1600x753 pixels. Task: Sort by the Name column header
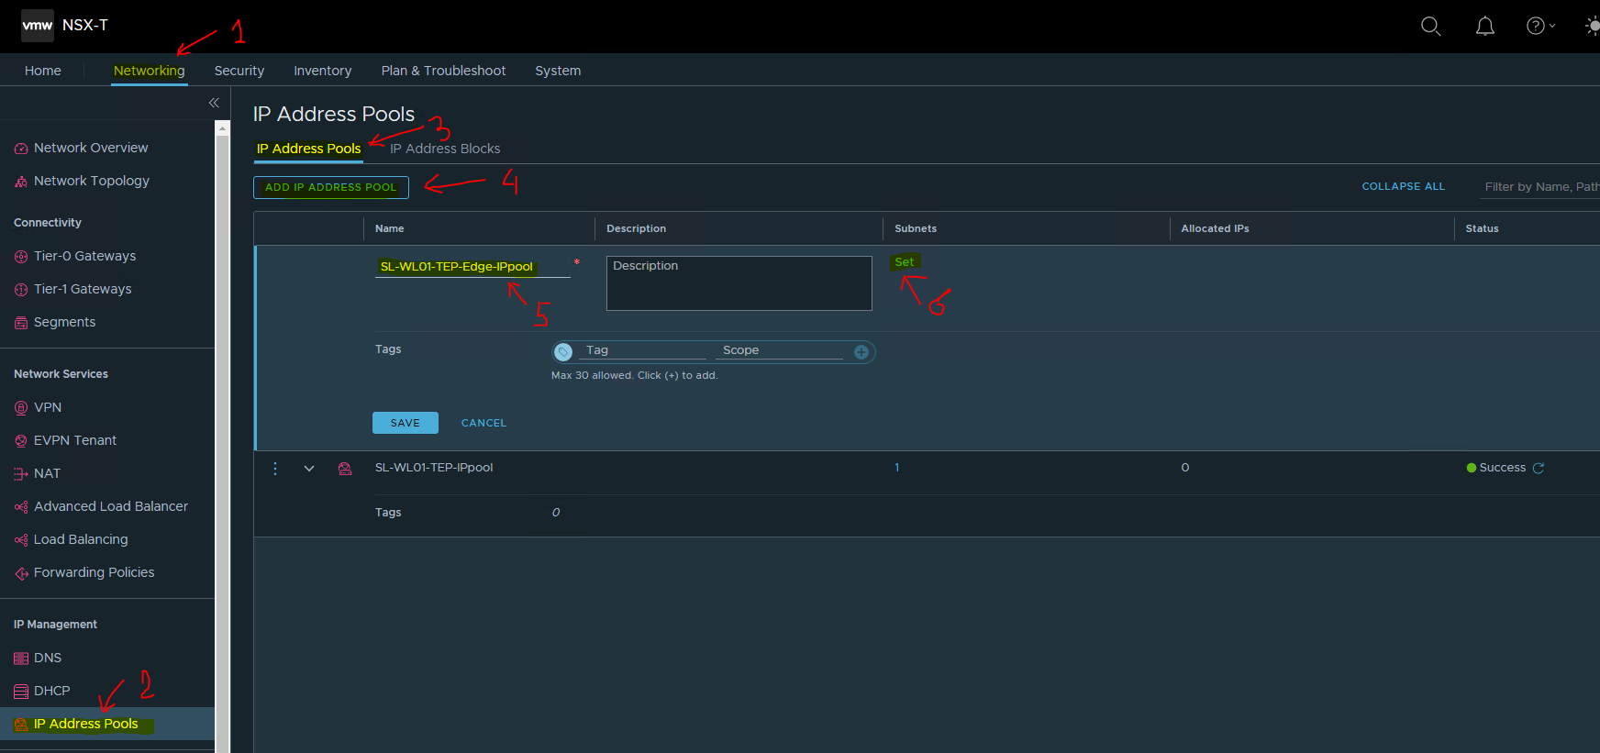(389, 228)
